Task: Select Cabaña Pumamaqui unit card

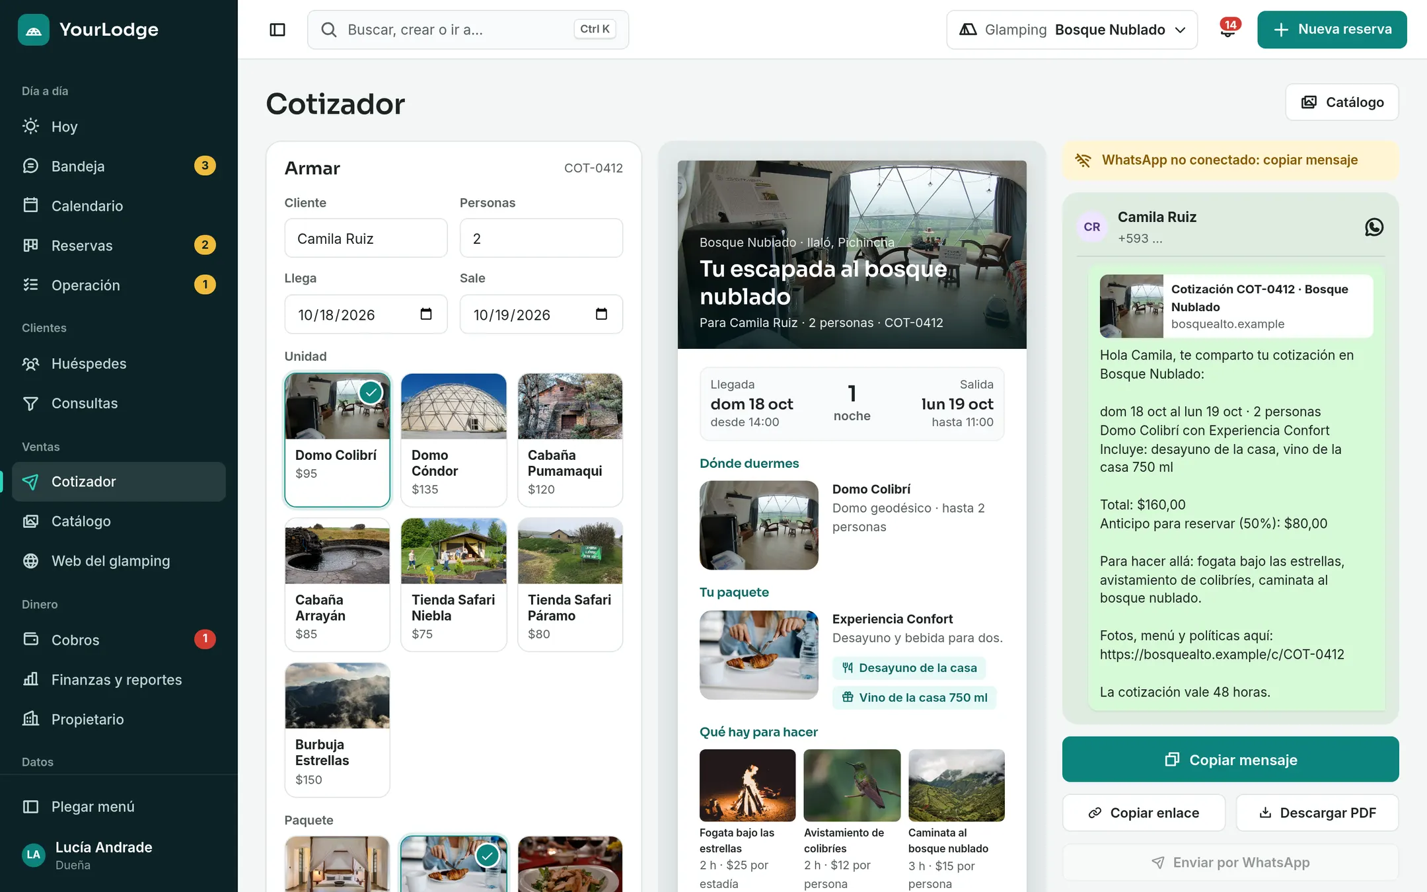Action: tap(570, 440)
